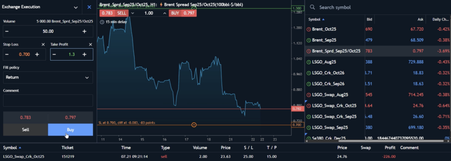The width and height of the screenshot is (451, 161).
Task: Select Brent_Oct25 in market watch
Action: pyautogui.click(x=377, y=29)
